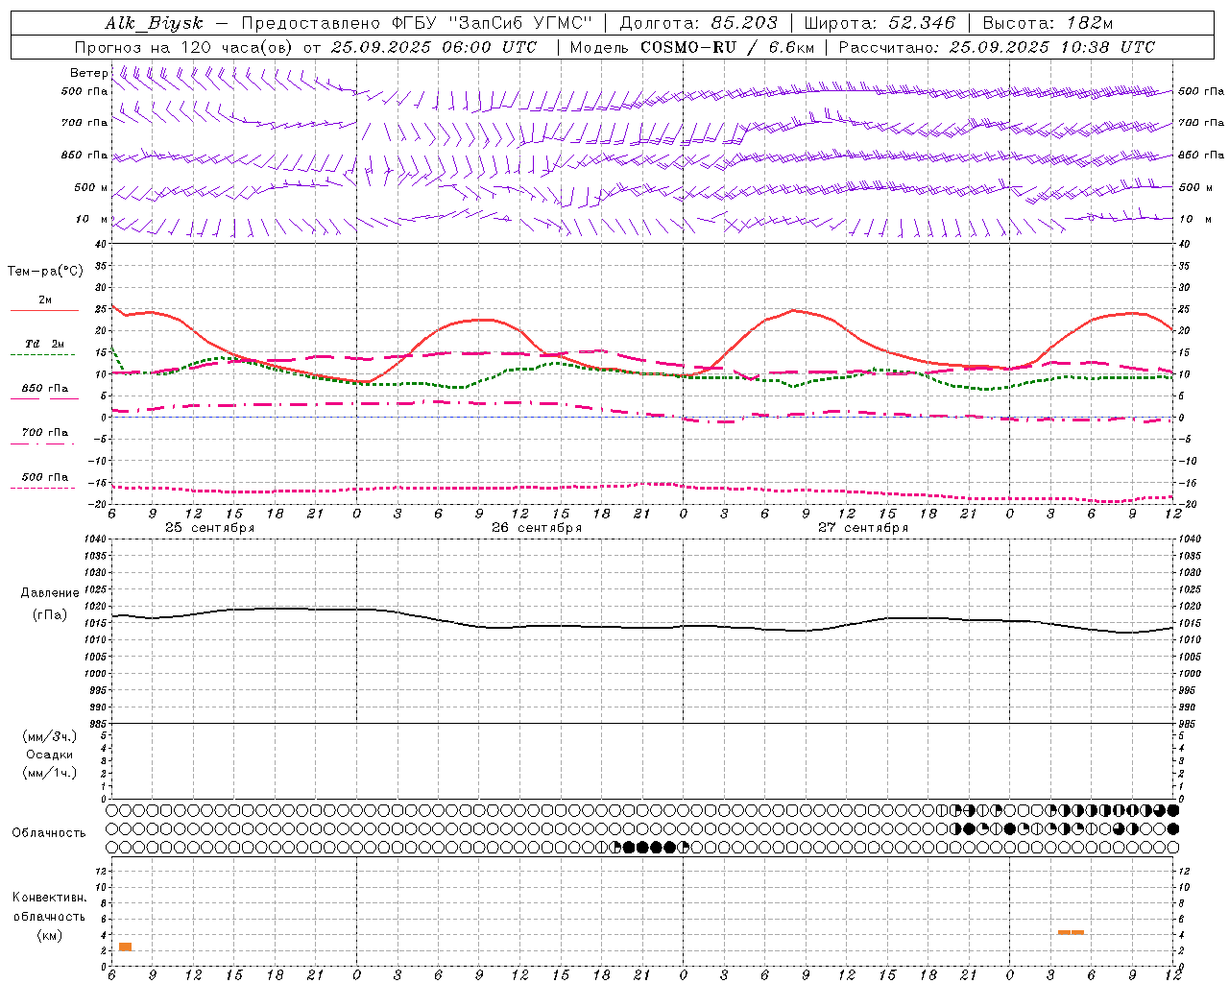The height and width of the screenshot is (983, 1229).
Task: Click the '2м' temperature legend entry
Action: (45, 300)
